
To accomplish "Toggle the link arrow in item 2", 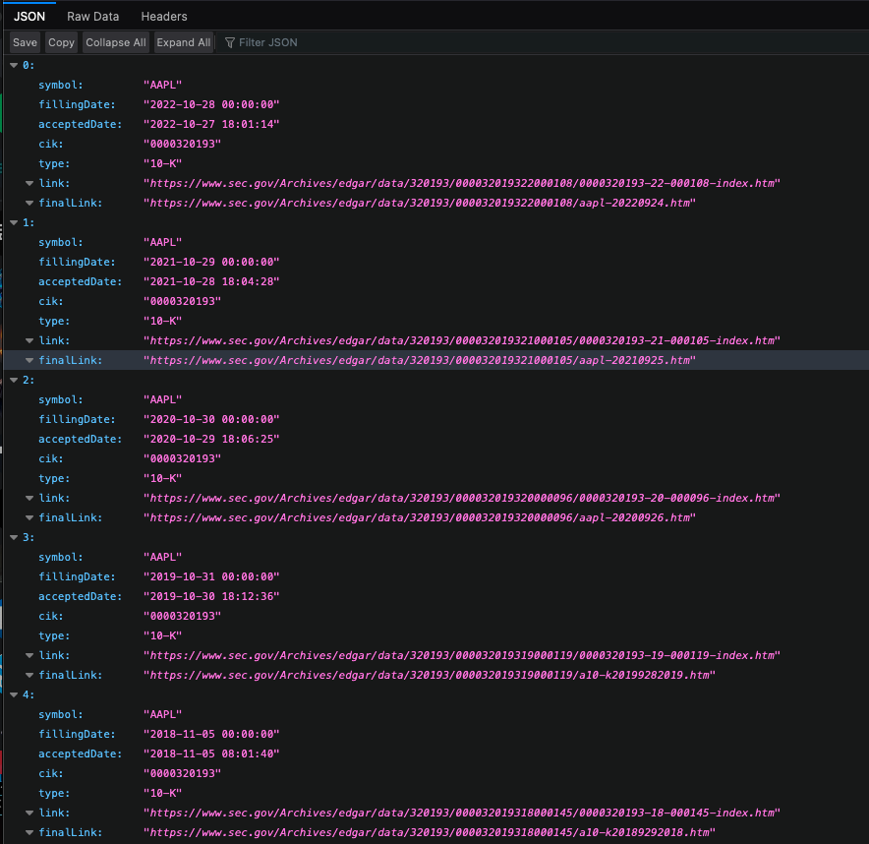I will pos(29,499).
